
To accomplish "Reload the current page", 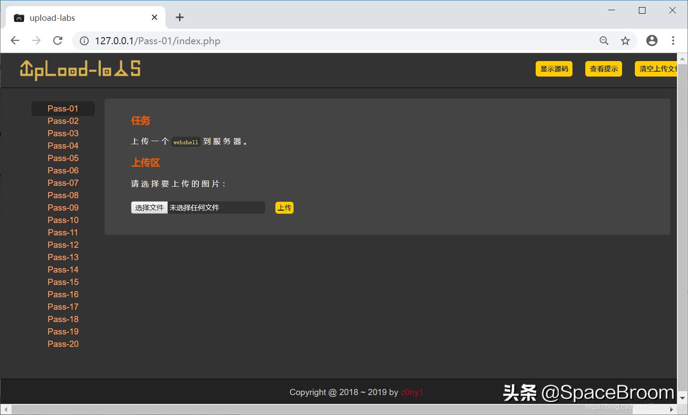I will [58, 40].
